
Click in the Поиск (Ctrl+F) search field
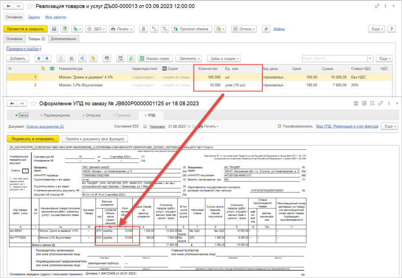click(335, 59)
